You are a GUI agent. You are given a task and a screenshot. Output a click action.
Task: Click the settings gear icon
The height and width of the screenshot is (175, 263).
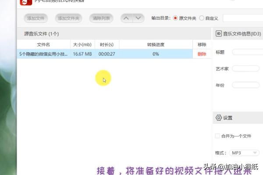coord(219,118)
